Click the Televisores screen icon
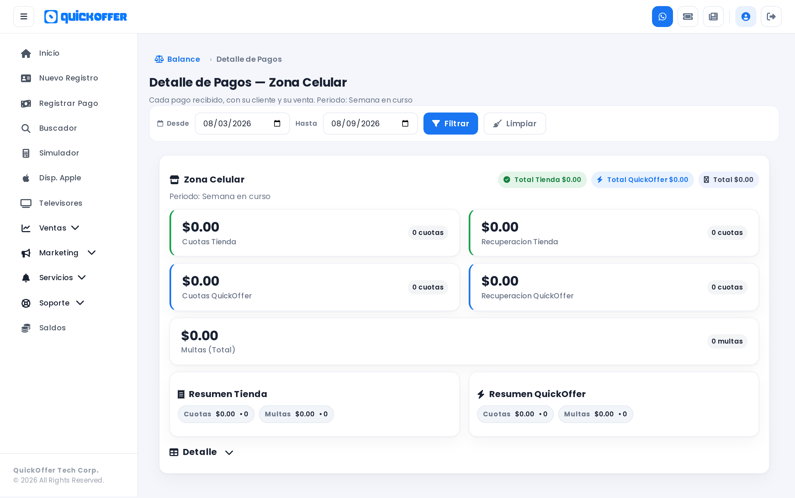Image resolution: width=795 pixels, height=498 pixels. (26, 203)
